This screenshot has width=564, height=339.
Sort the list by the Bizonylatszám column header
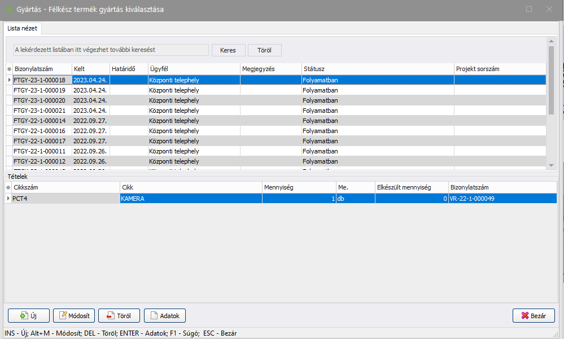pyautogui.click(x=42, y=69)
